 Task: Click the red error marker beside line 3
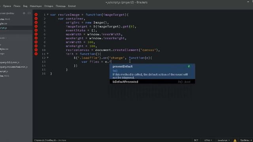(x=36, y=22)
